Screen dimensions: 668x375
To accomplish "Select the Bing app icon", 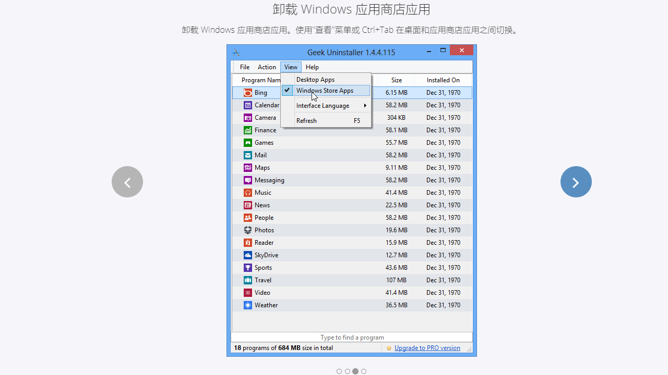I will (247, 93).
